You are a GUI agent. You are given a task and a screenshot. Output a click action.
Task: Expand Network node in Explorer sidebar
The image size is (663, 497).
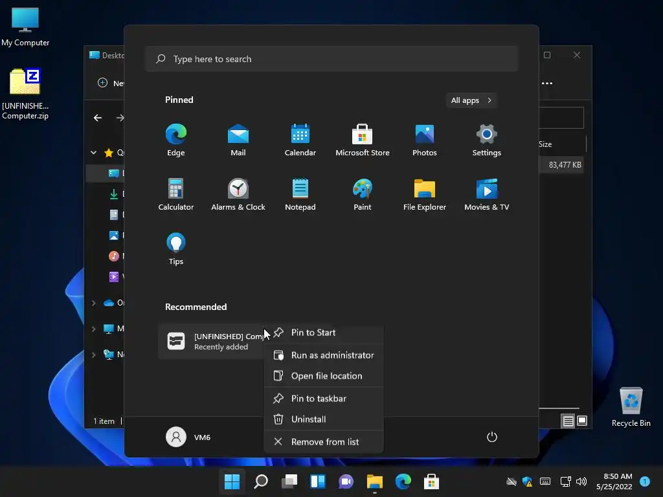pyautogui.click(x=93, y=355)
